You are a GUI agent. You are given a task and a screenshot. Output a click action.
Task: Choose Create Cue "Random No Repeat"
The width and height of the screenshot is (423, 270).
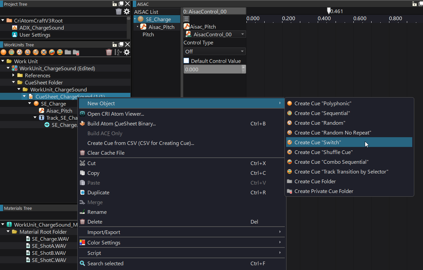coord(349,133)
